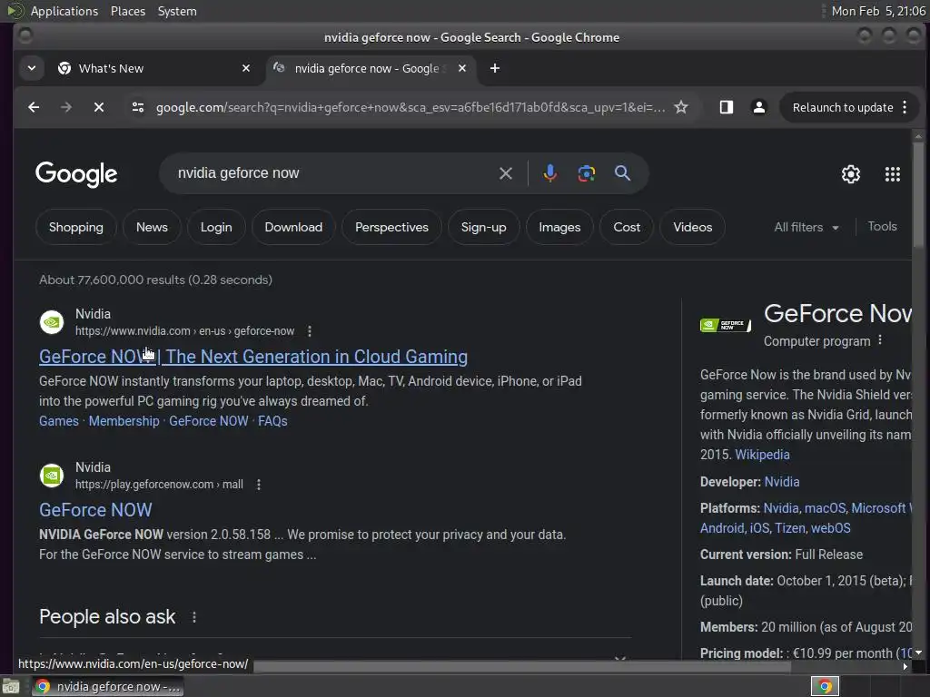This screenshot has width=930, height=697.
Task: Click the forward navigation arrow
Action: point(66,107)
